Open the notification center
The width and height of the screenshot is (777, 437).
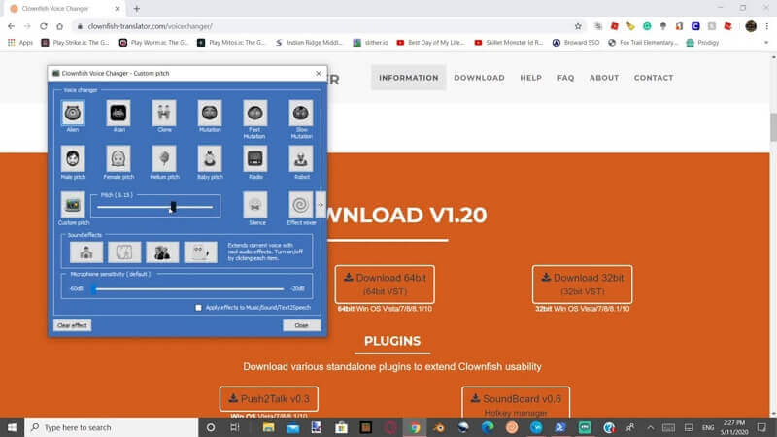pos(761,427)
